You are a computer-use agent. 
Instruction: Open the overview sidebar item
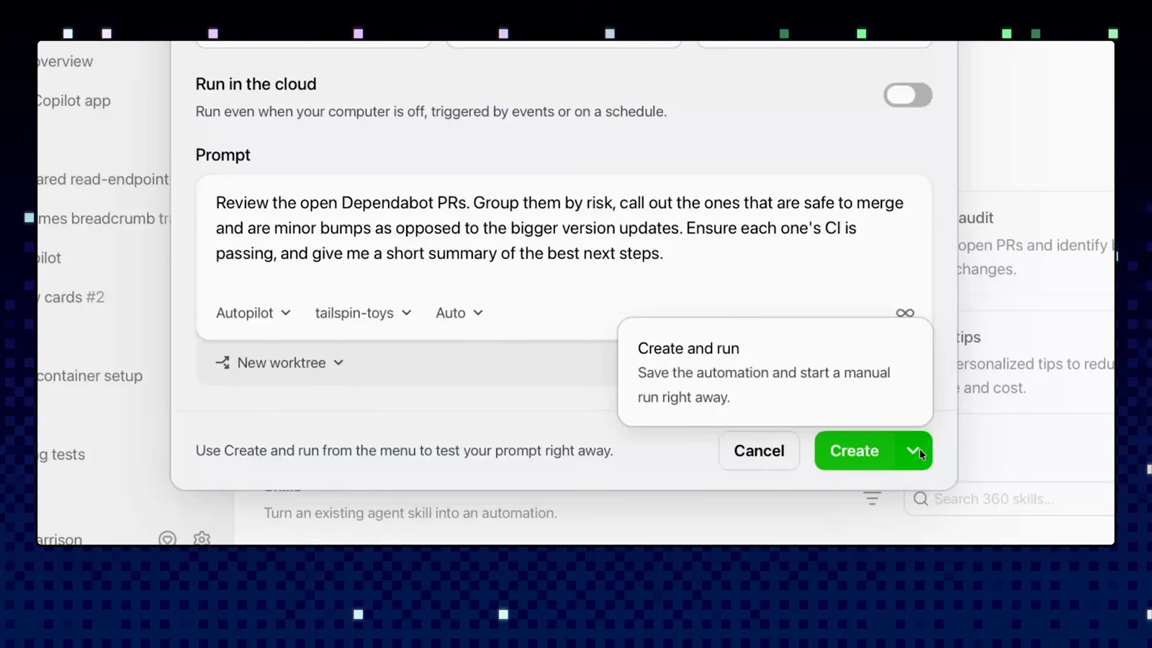point(65,62)
